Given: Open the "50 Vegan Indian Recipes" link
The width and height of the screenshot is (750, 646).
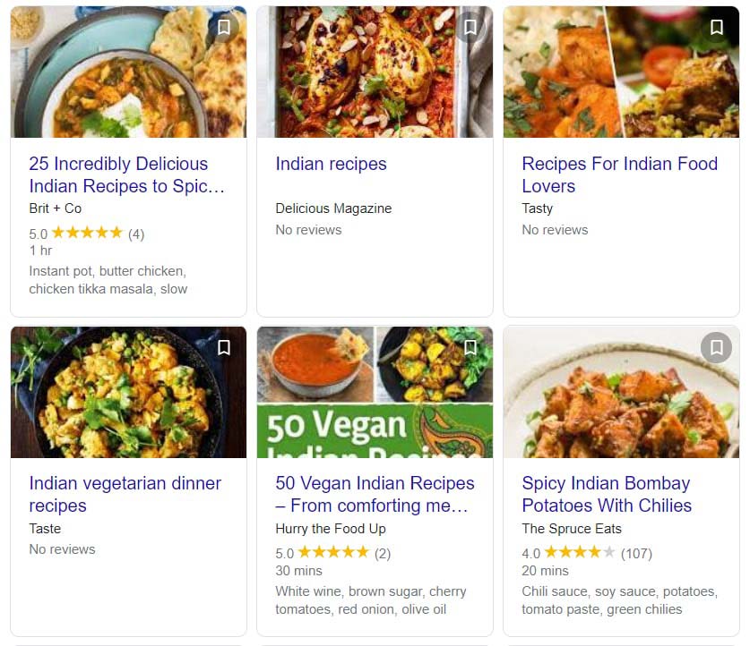Looking at the screenshot, I should (x=375, y=495).
